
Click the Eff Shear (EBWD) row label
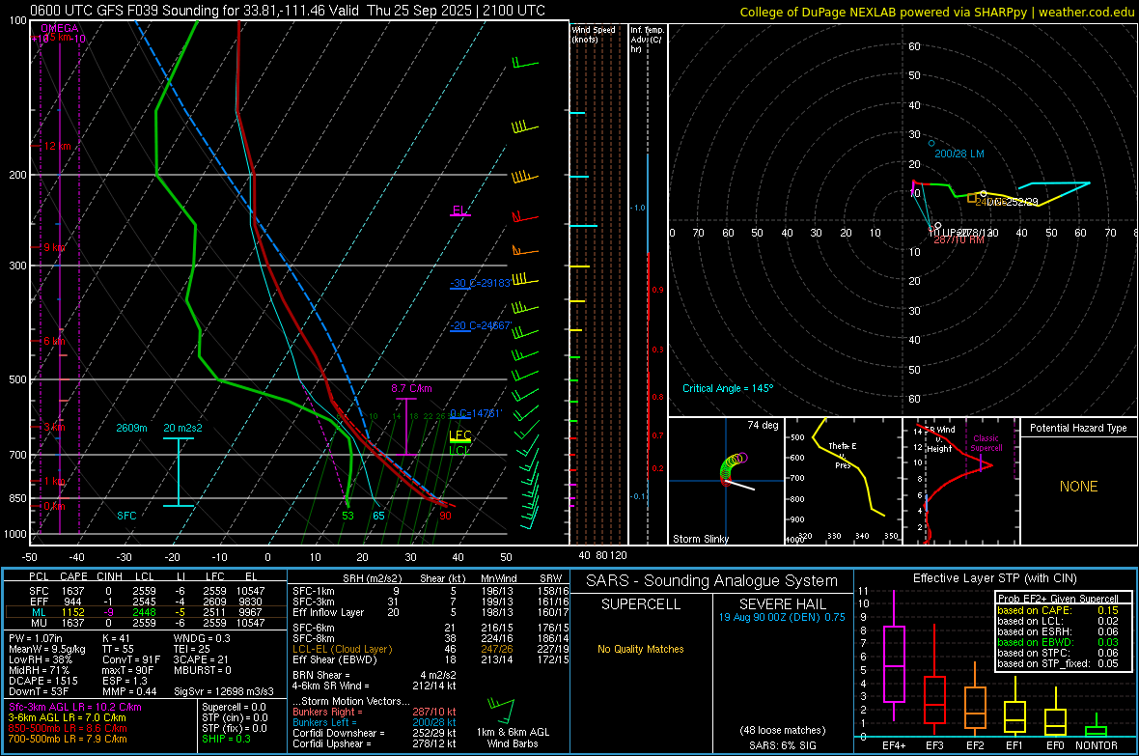click(x=335, y=659)
